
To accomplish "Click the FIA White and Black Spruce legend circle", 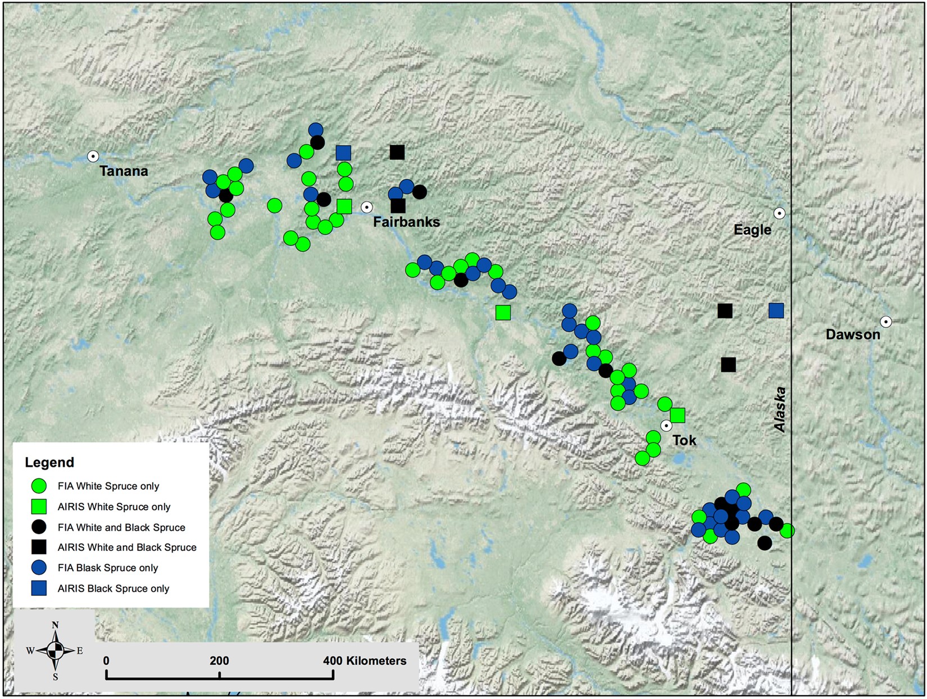I will [39, 527].
